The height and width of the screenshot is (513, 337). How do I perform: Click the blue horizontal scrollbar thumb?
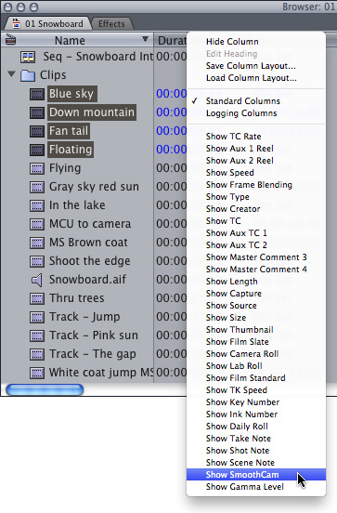tap(45, 389)
